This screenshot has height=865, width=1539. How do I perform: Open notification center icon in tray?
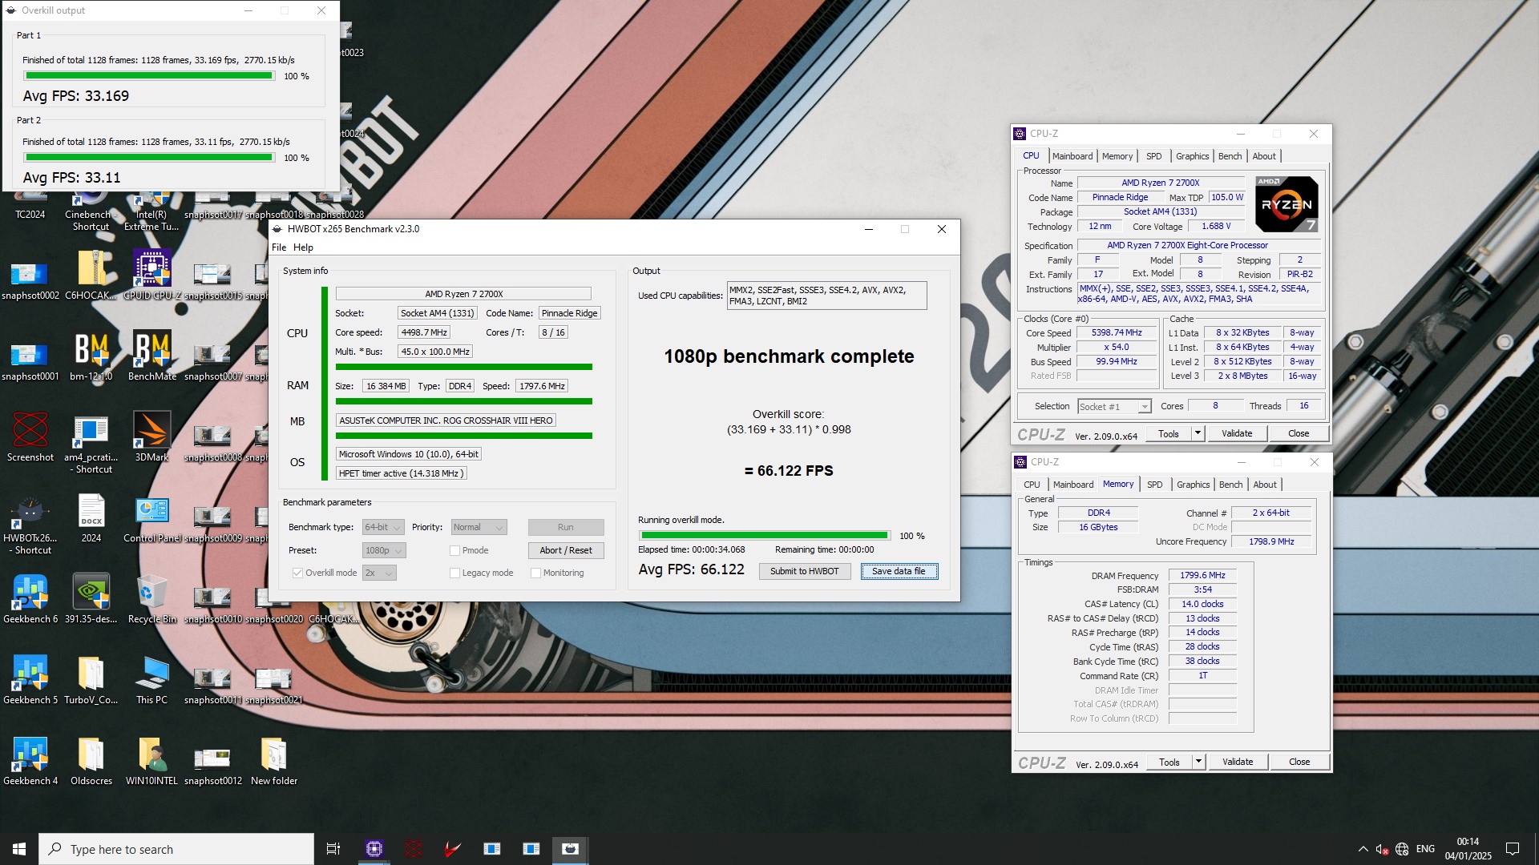tap(1513, 849)
